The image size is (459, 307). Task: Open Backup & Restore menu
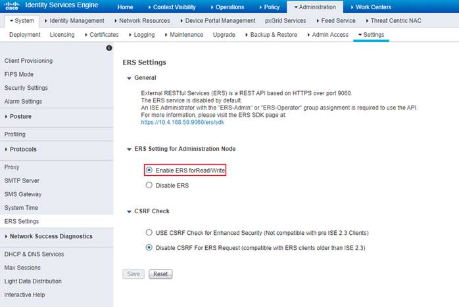(271, 35)
